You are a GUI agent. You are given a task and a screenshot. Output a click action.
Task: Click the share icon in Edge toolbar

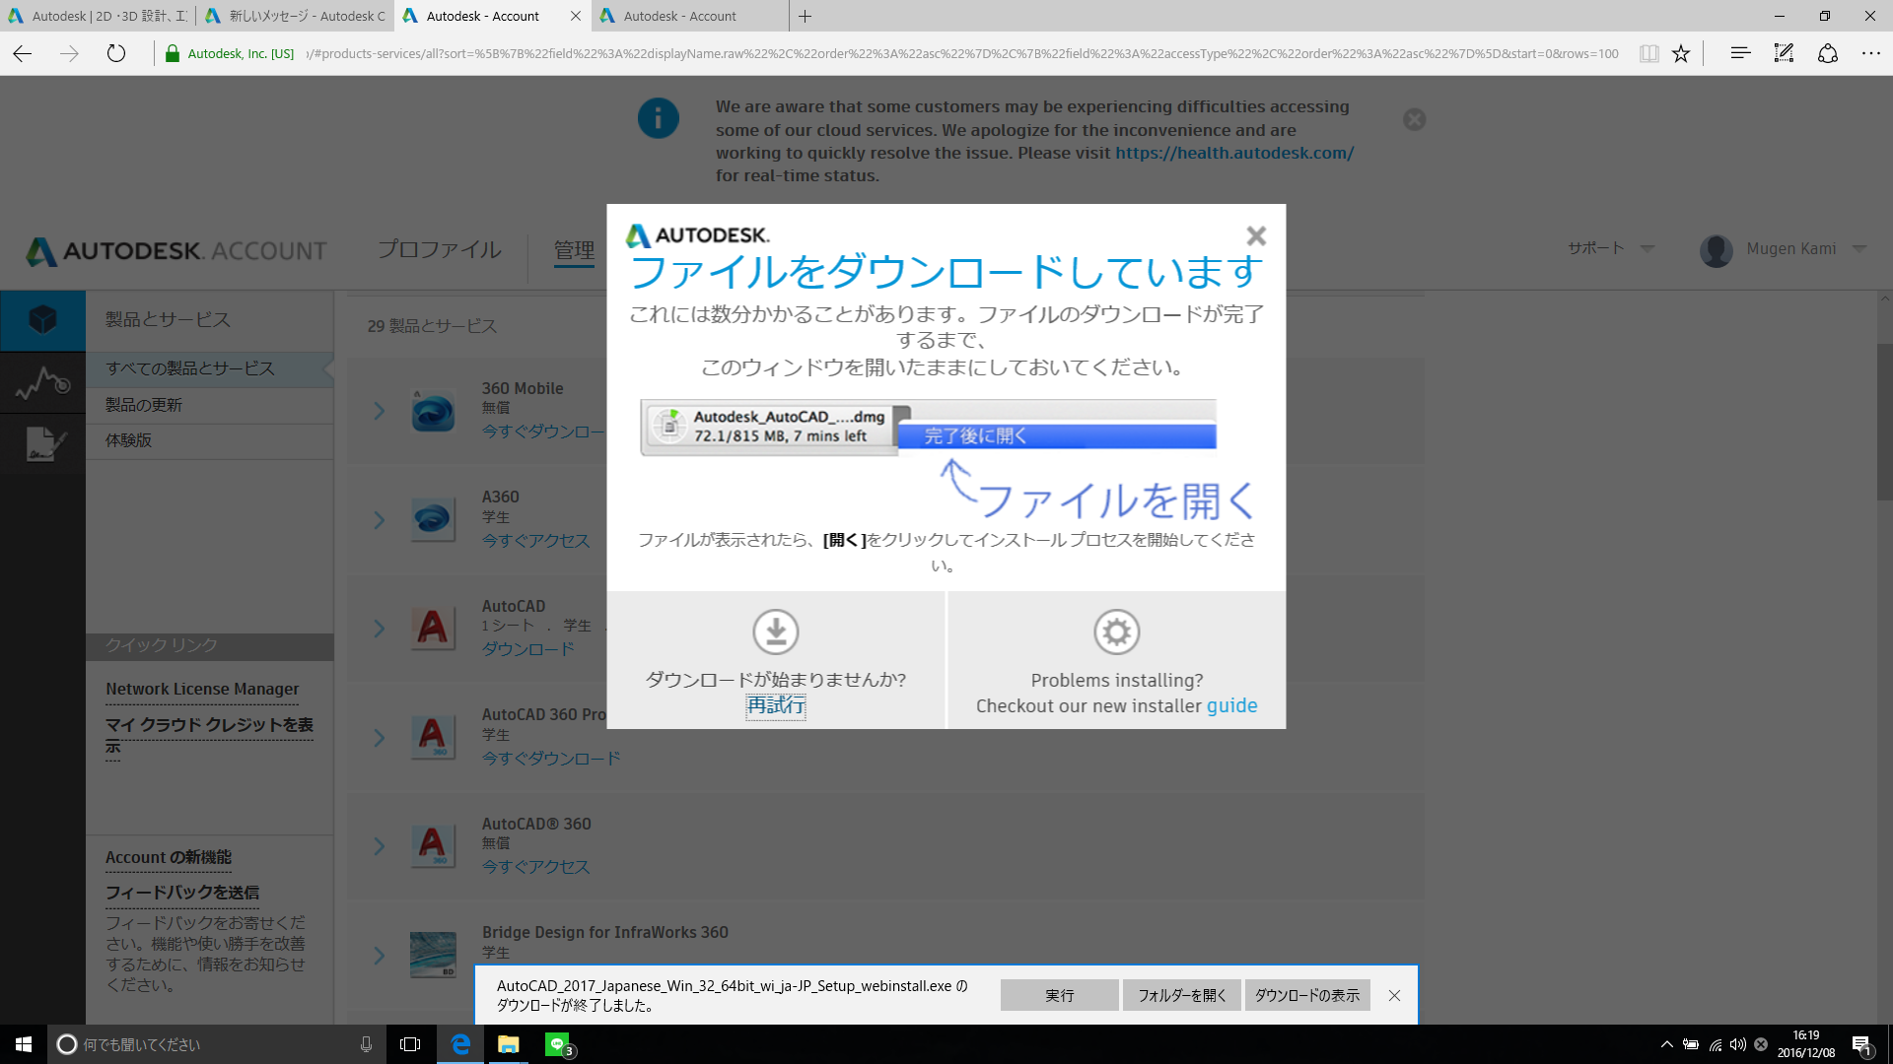point(1828,53)
